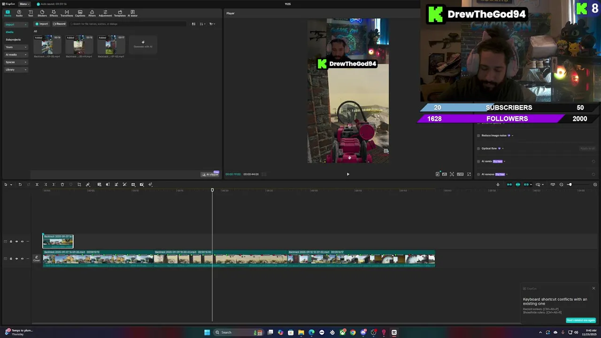Open the Transitions panel

67,13
